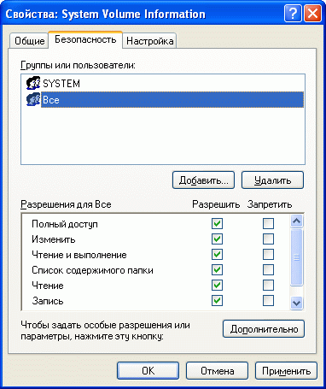This screenshot has height=389, width=326.
Task: Allow Полный доступ permission checkbox
Action: (x=217, y=224)
